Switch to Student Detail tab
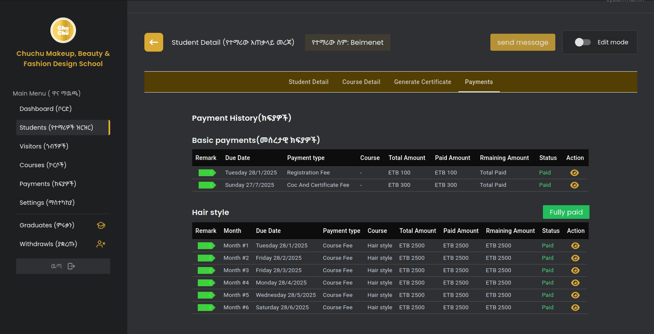The width and height of the screenshot is (654, 334). pyautogui.click(x=308, y=82)
